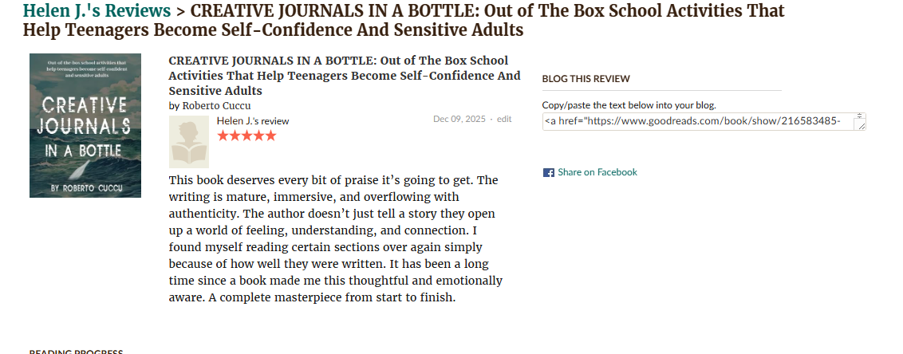Screen dimensions: 903x354
Task: Click the third rating star
Action: (x=247, y=136)
